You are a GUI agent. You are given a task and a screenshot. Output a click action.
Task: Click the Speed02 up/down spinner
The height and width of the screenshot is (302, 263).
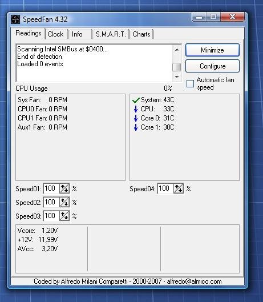pyautogui.click(x=64, y=202)
